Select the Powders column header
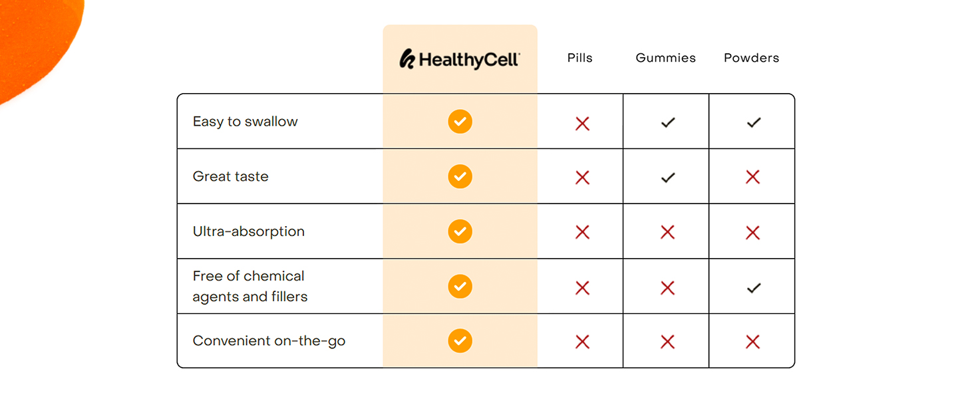Image resolution: width=974 pixels, height=399 pixels. pyautogui.click(x=751, y=58)
